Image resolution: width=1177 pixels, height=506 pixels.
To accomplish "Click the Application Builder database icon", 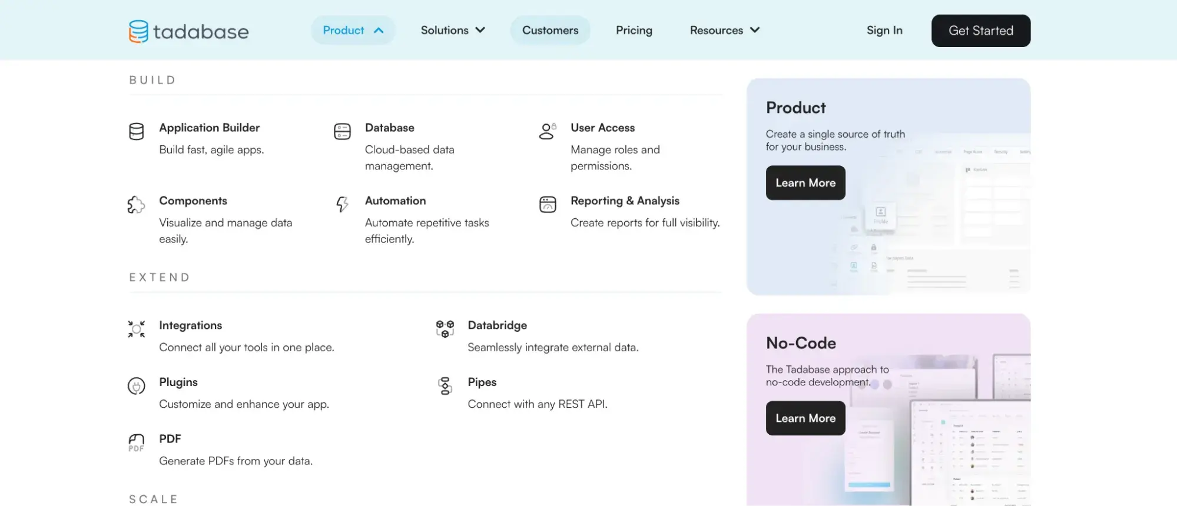I will [x=136, y=131].
